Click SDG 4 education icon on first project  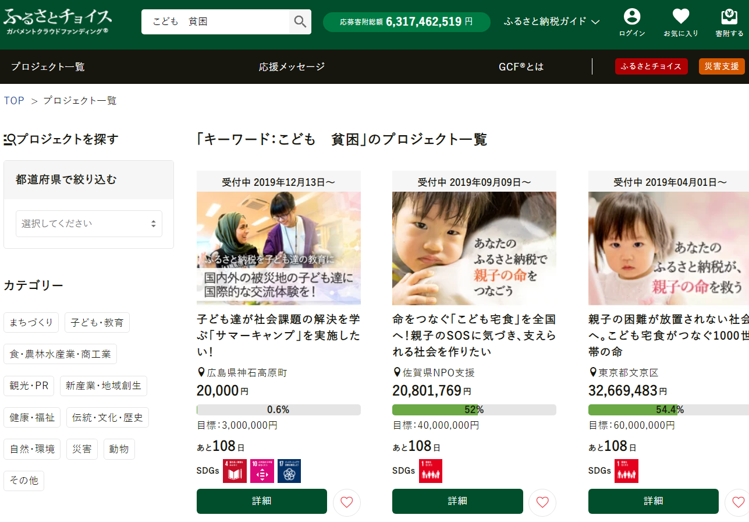[x=235, y=471]
